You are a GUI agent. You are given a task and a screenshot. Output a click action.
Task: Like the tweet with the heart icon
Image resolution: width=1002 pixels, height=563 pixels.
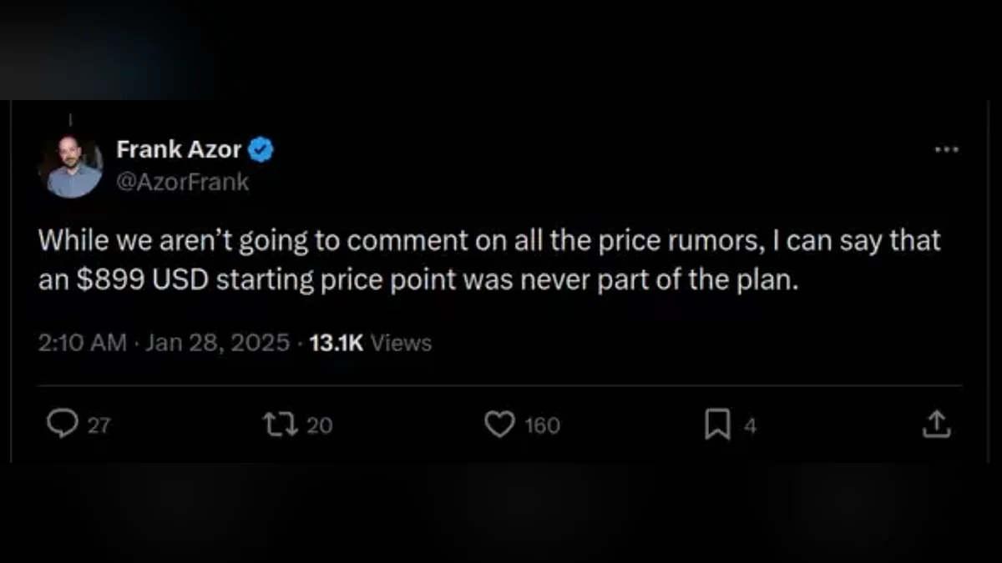(499, 425)
